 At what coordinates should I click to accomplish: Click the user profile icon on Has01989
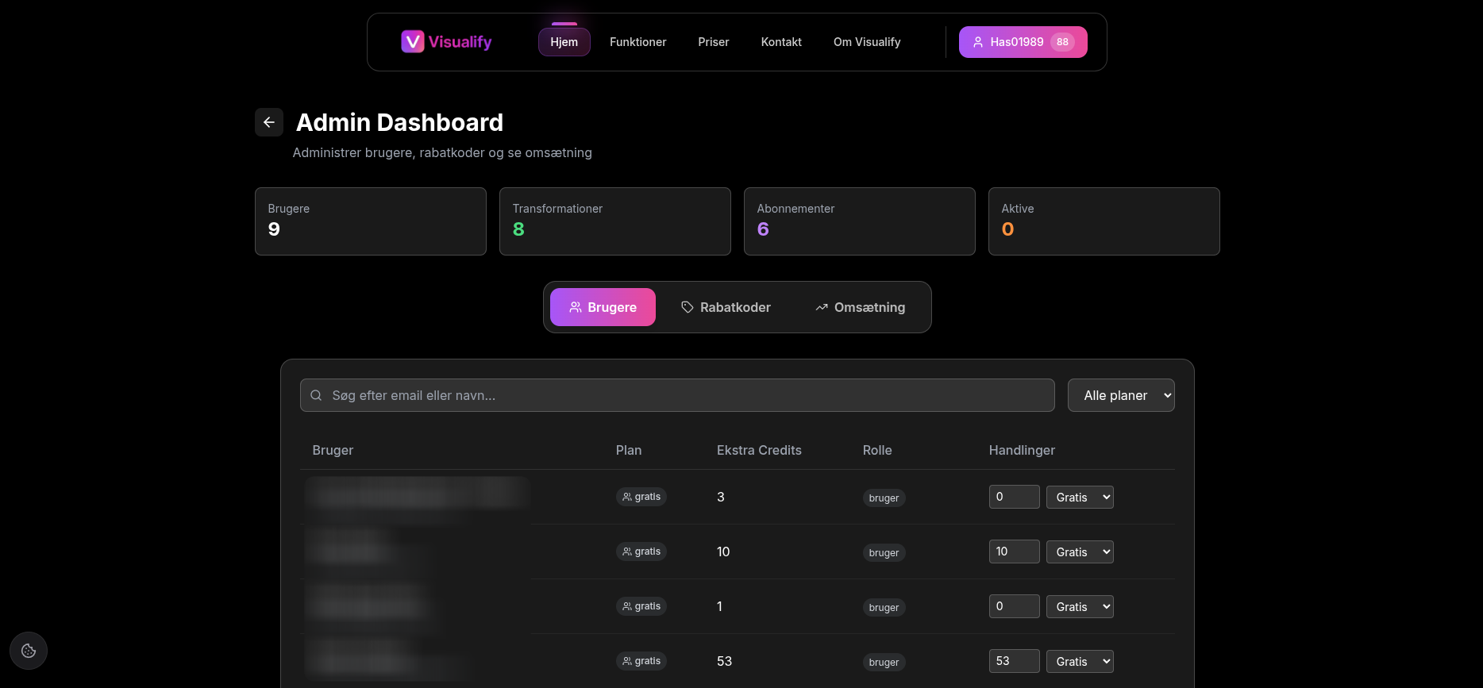978,42
